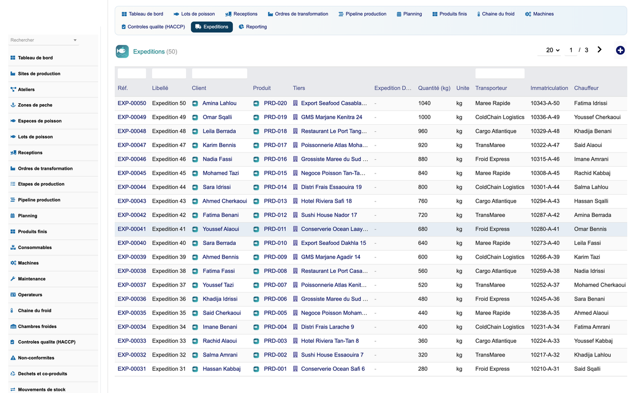
Task: Open Controles qualite (HACCP) top tab
Action: pyautogui.click(x=153, y=26)
